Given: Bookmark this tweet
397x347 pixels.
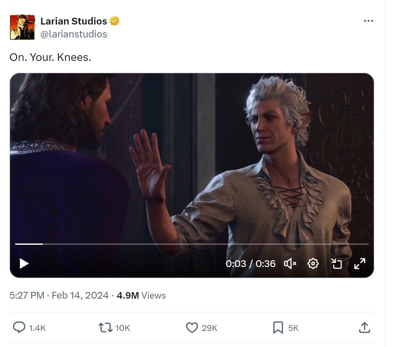Looking at the screenshot, I should (x=278, y=328).
